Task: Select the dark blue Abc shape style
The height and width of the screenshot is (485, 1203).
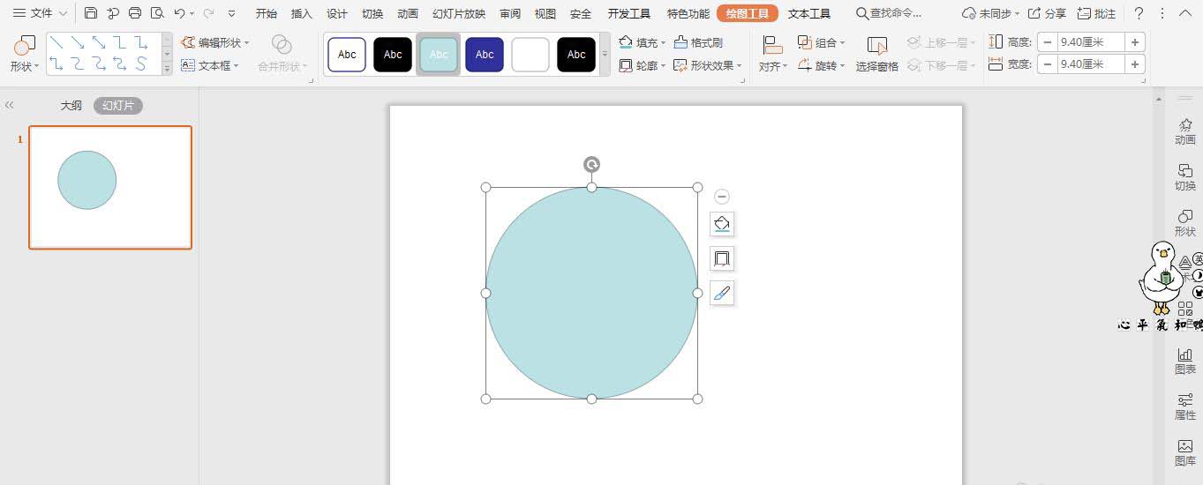Action: point(485,55)
